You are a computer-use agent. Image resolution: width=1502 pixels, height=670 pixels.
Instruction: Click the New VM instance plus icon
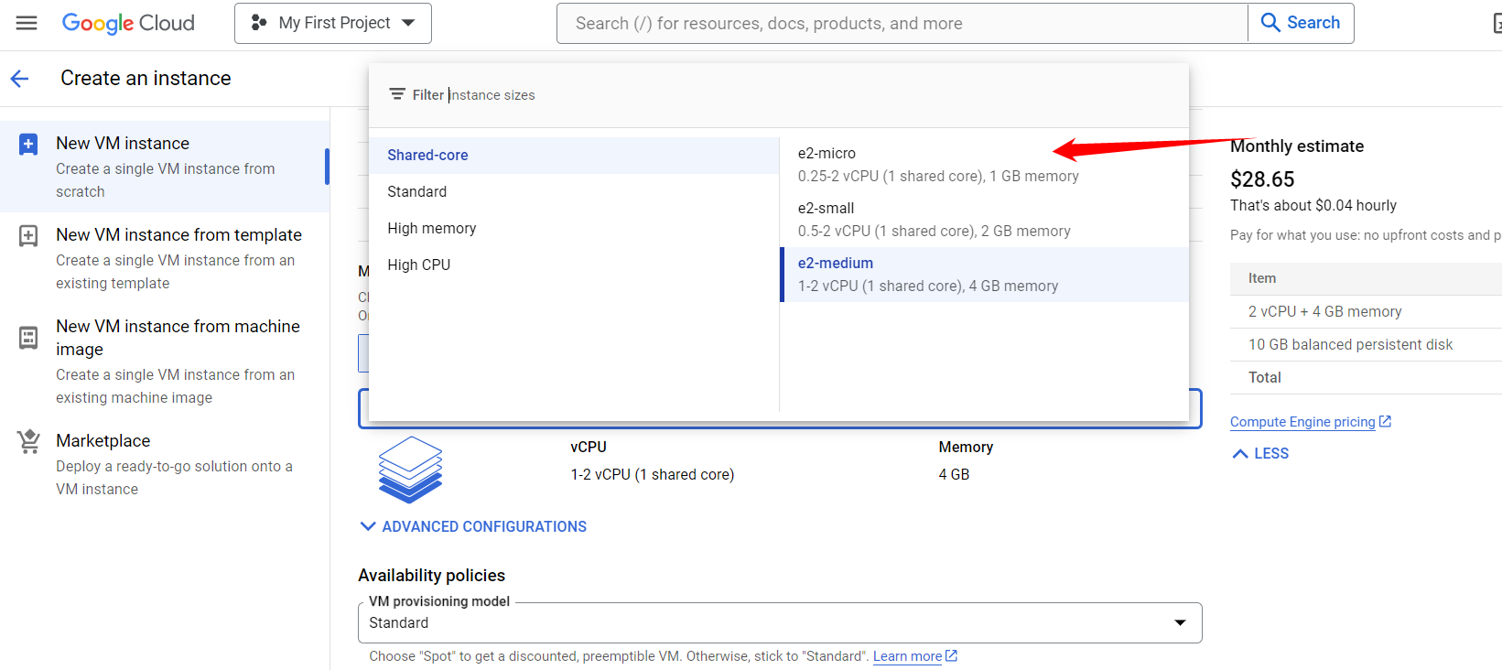click(28, 144)
